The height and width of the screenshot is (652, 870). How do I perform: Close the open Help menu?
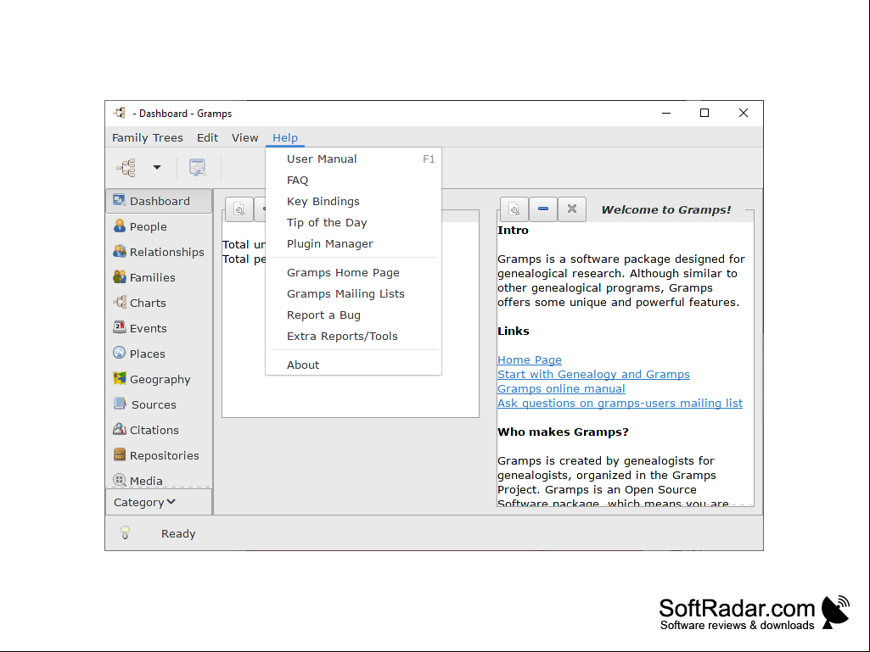[285, 137]
